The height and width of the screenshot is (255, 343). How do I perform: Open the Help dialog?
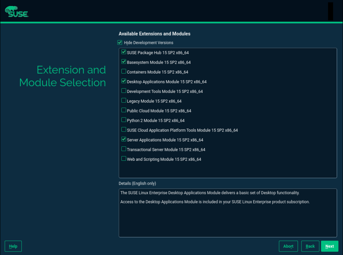[13, 246]
